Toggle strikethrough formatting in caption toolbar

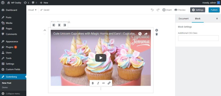(104, 83)
